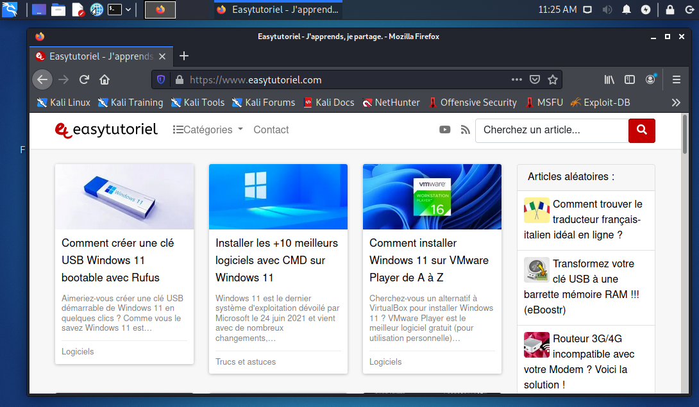Open the Firefox Library menu

tap(609, 79)
